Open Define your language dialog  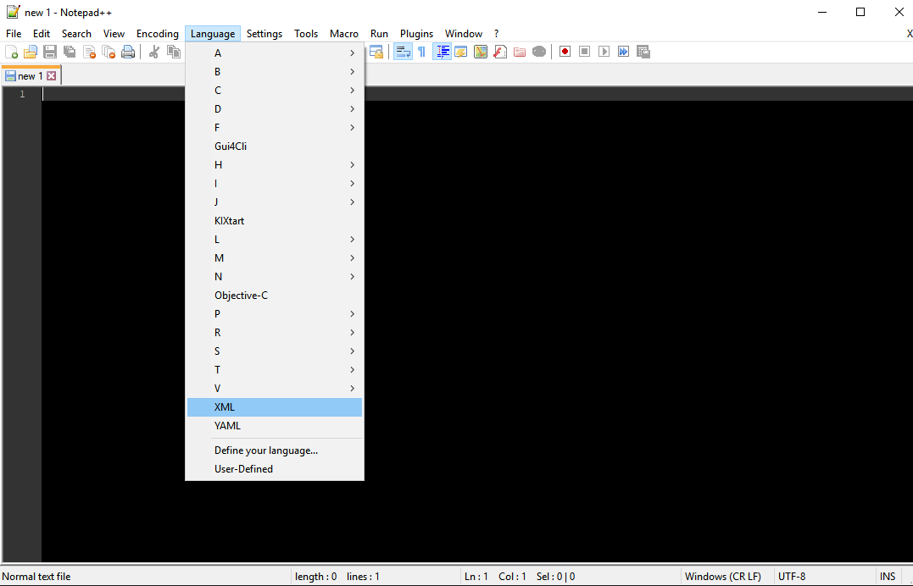(266, 450)
